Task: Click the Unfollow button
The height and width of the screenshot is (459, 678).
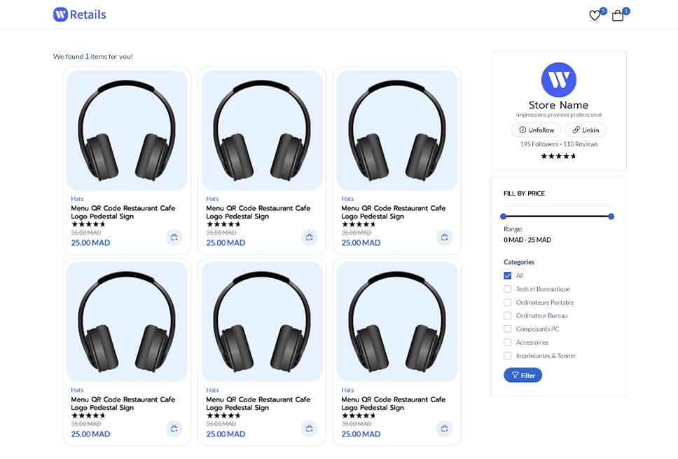Action: click(537, 130)
